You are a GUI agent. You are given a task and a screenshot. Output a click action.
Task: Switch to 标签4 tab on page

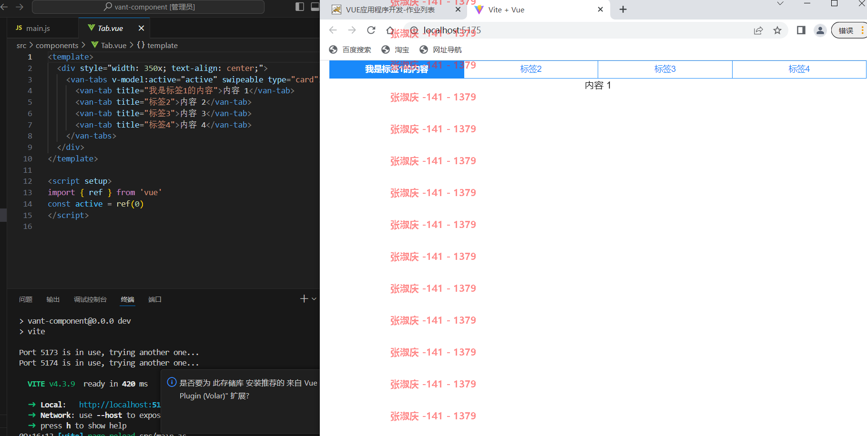(x=799, y=69)
